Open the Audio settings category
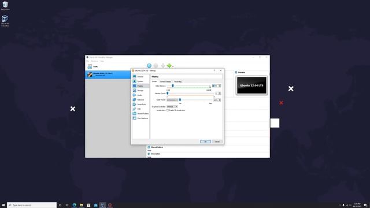The width and height of the screenshot is (370, 208). [140, 95]
